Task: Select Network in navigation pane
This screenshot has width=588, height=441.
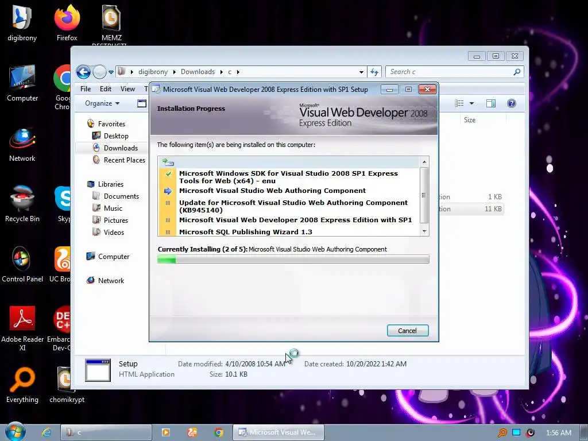Action: [111, 280]
